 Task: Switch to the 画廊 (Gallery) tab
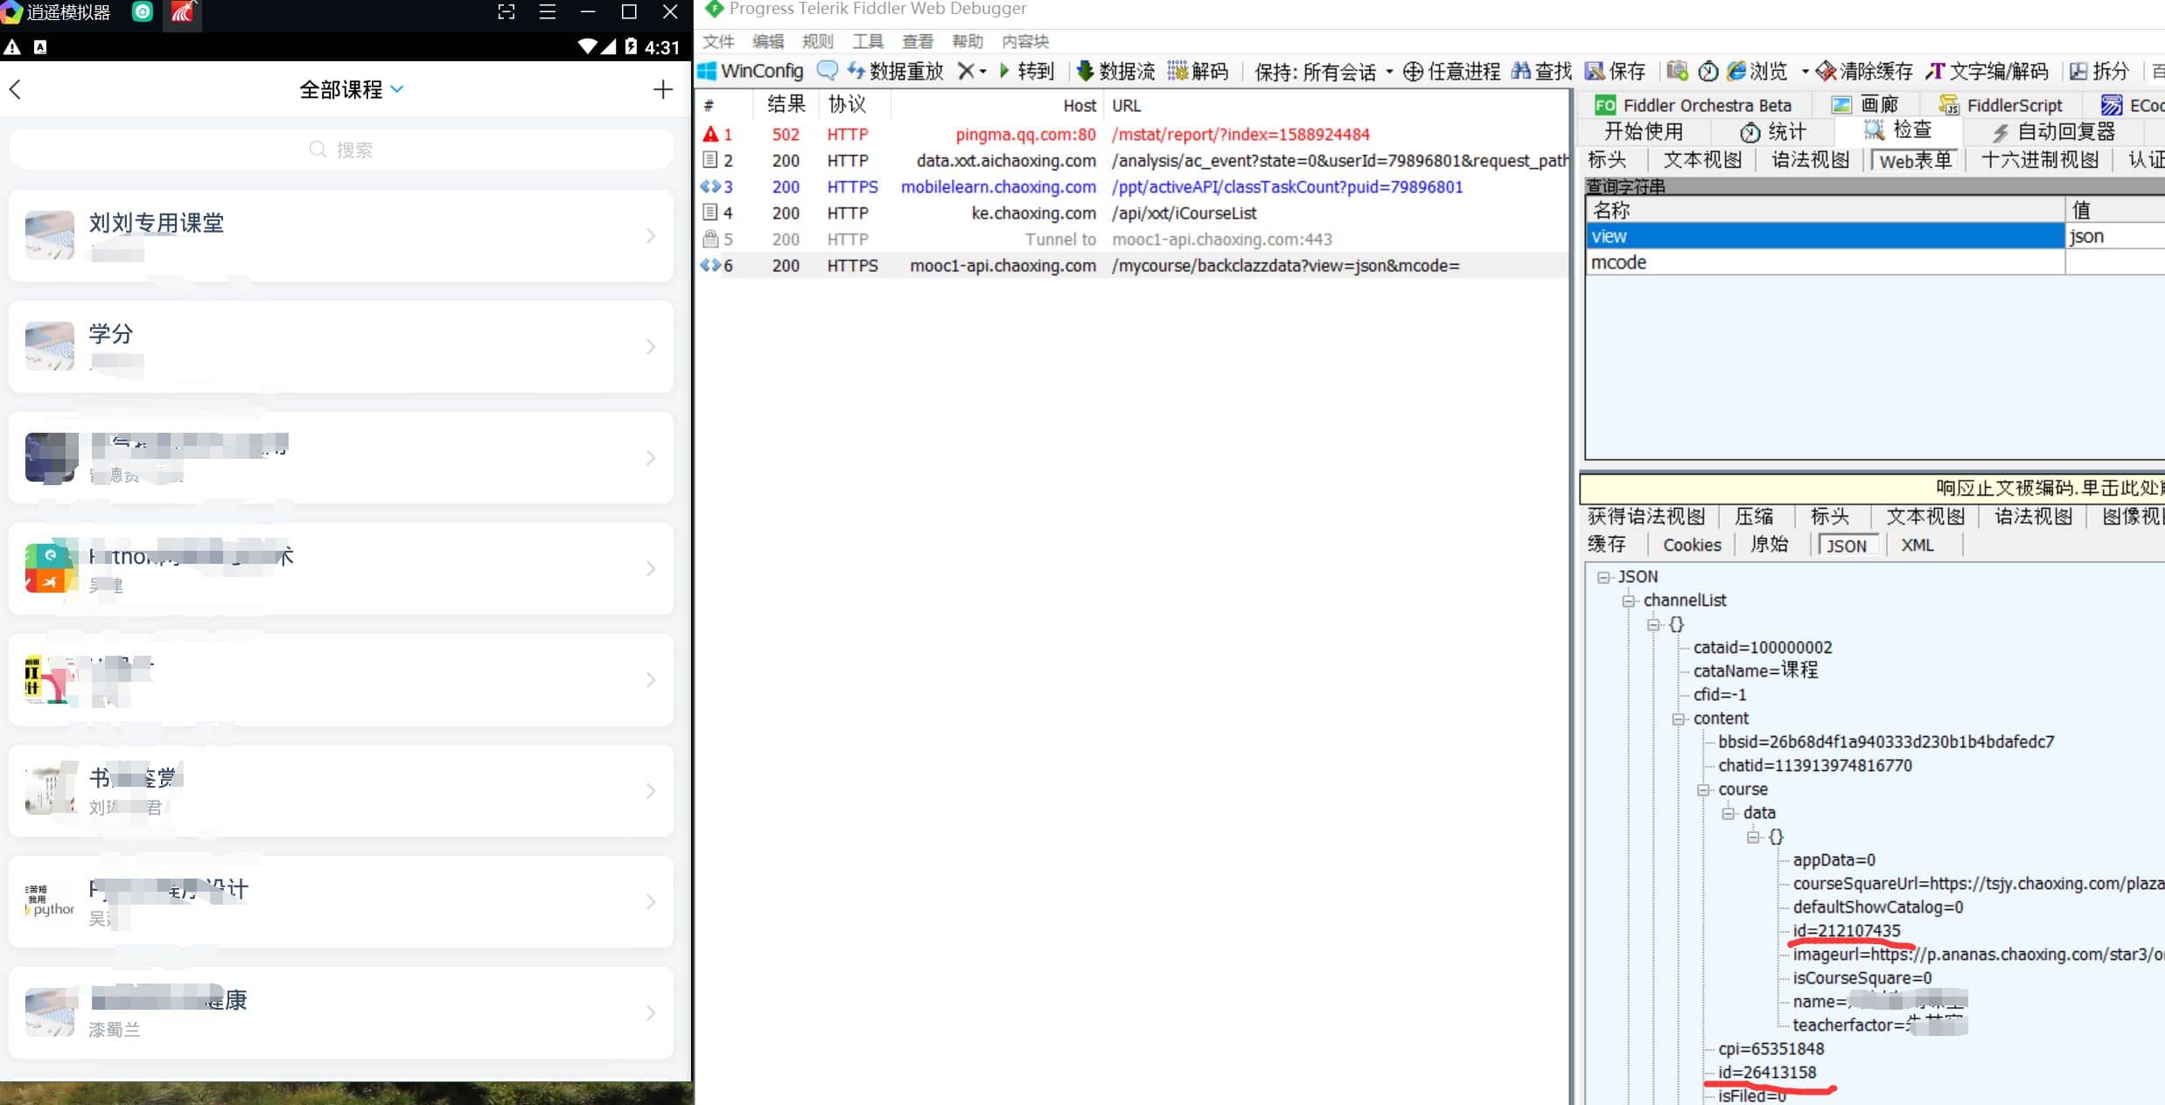(x=1864, y=106)
